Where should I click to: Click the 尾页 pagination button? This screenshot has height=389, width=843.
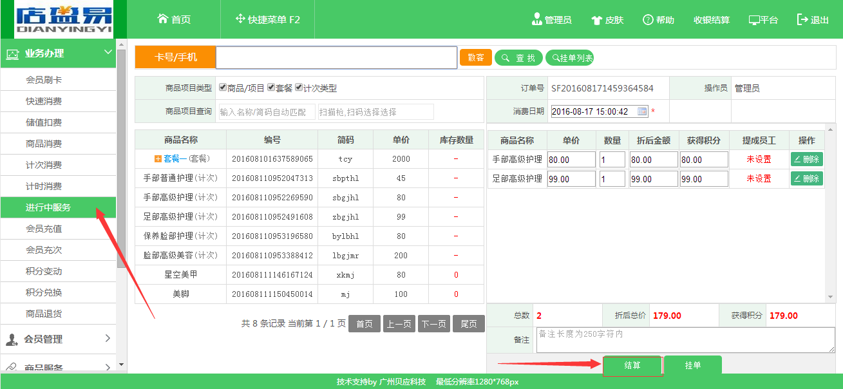[469, 324]
